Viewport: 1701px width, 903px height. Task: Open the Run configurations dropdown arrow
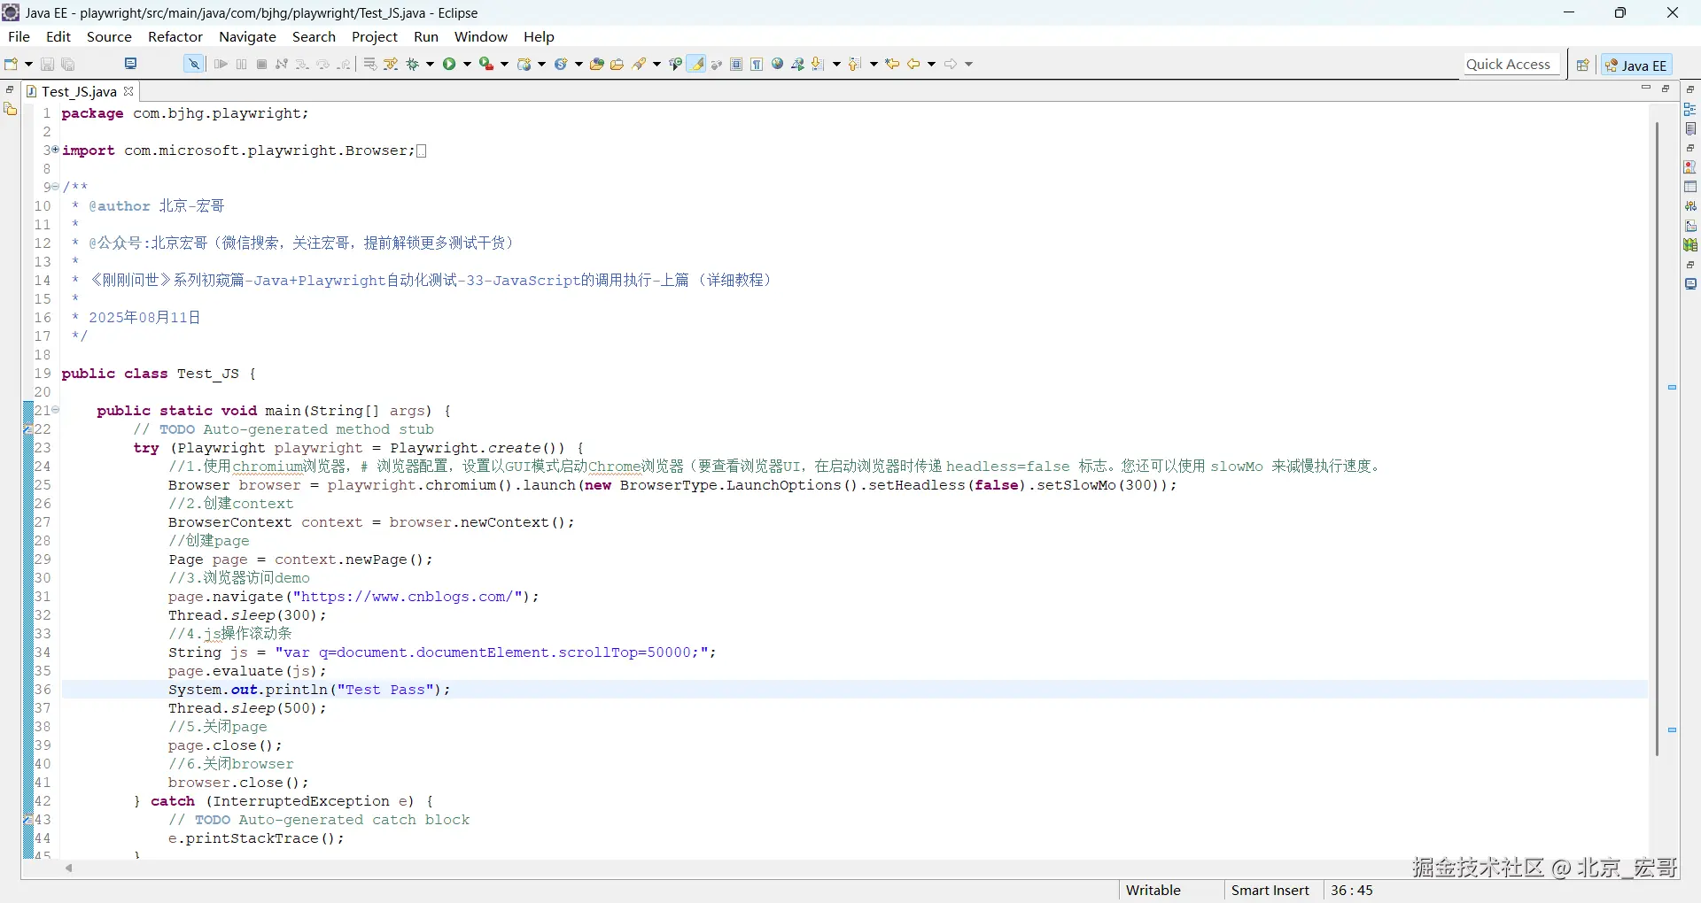coord(468,64)
